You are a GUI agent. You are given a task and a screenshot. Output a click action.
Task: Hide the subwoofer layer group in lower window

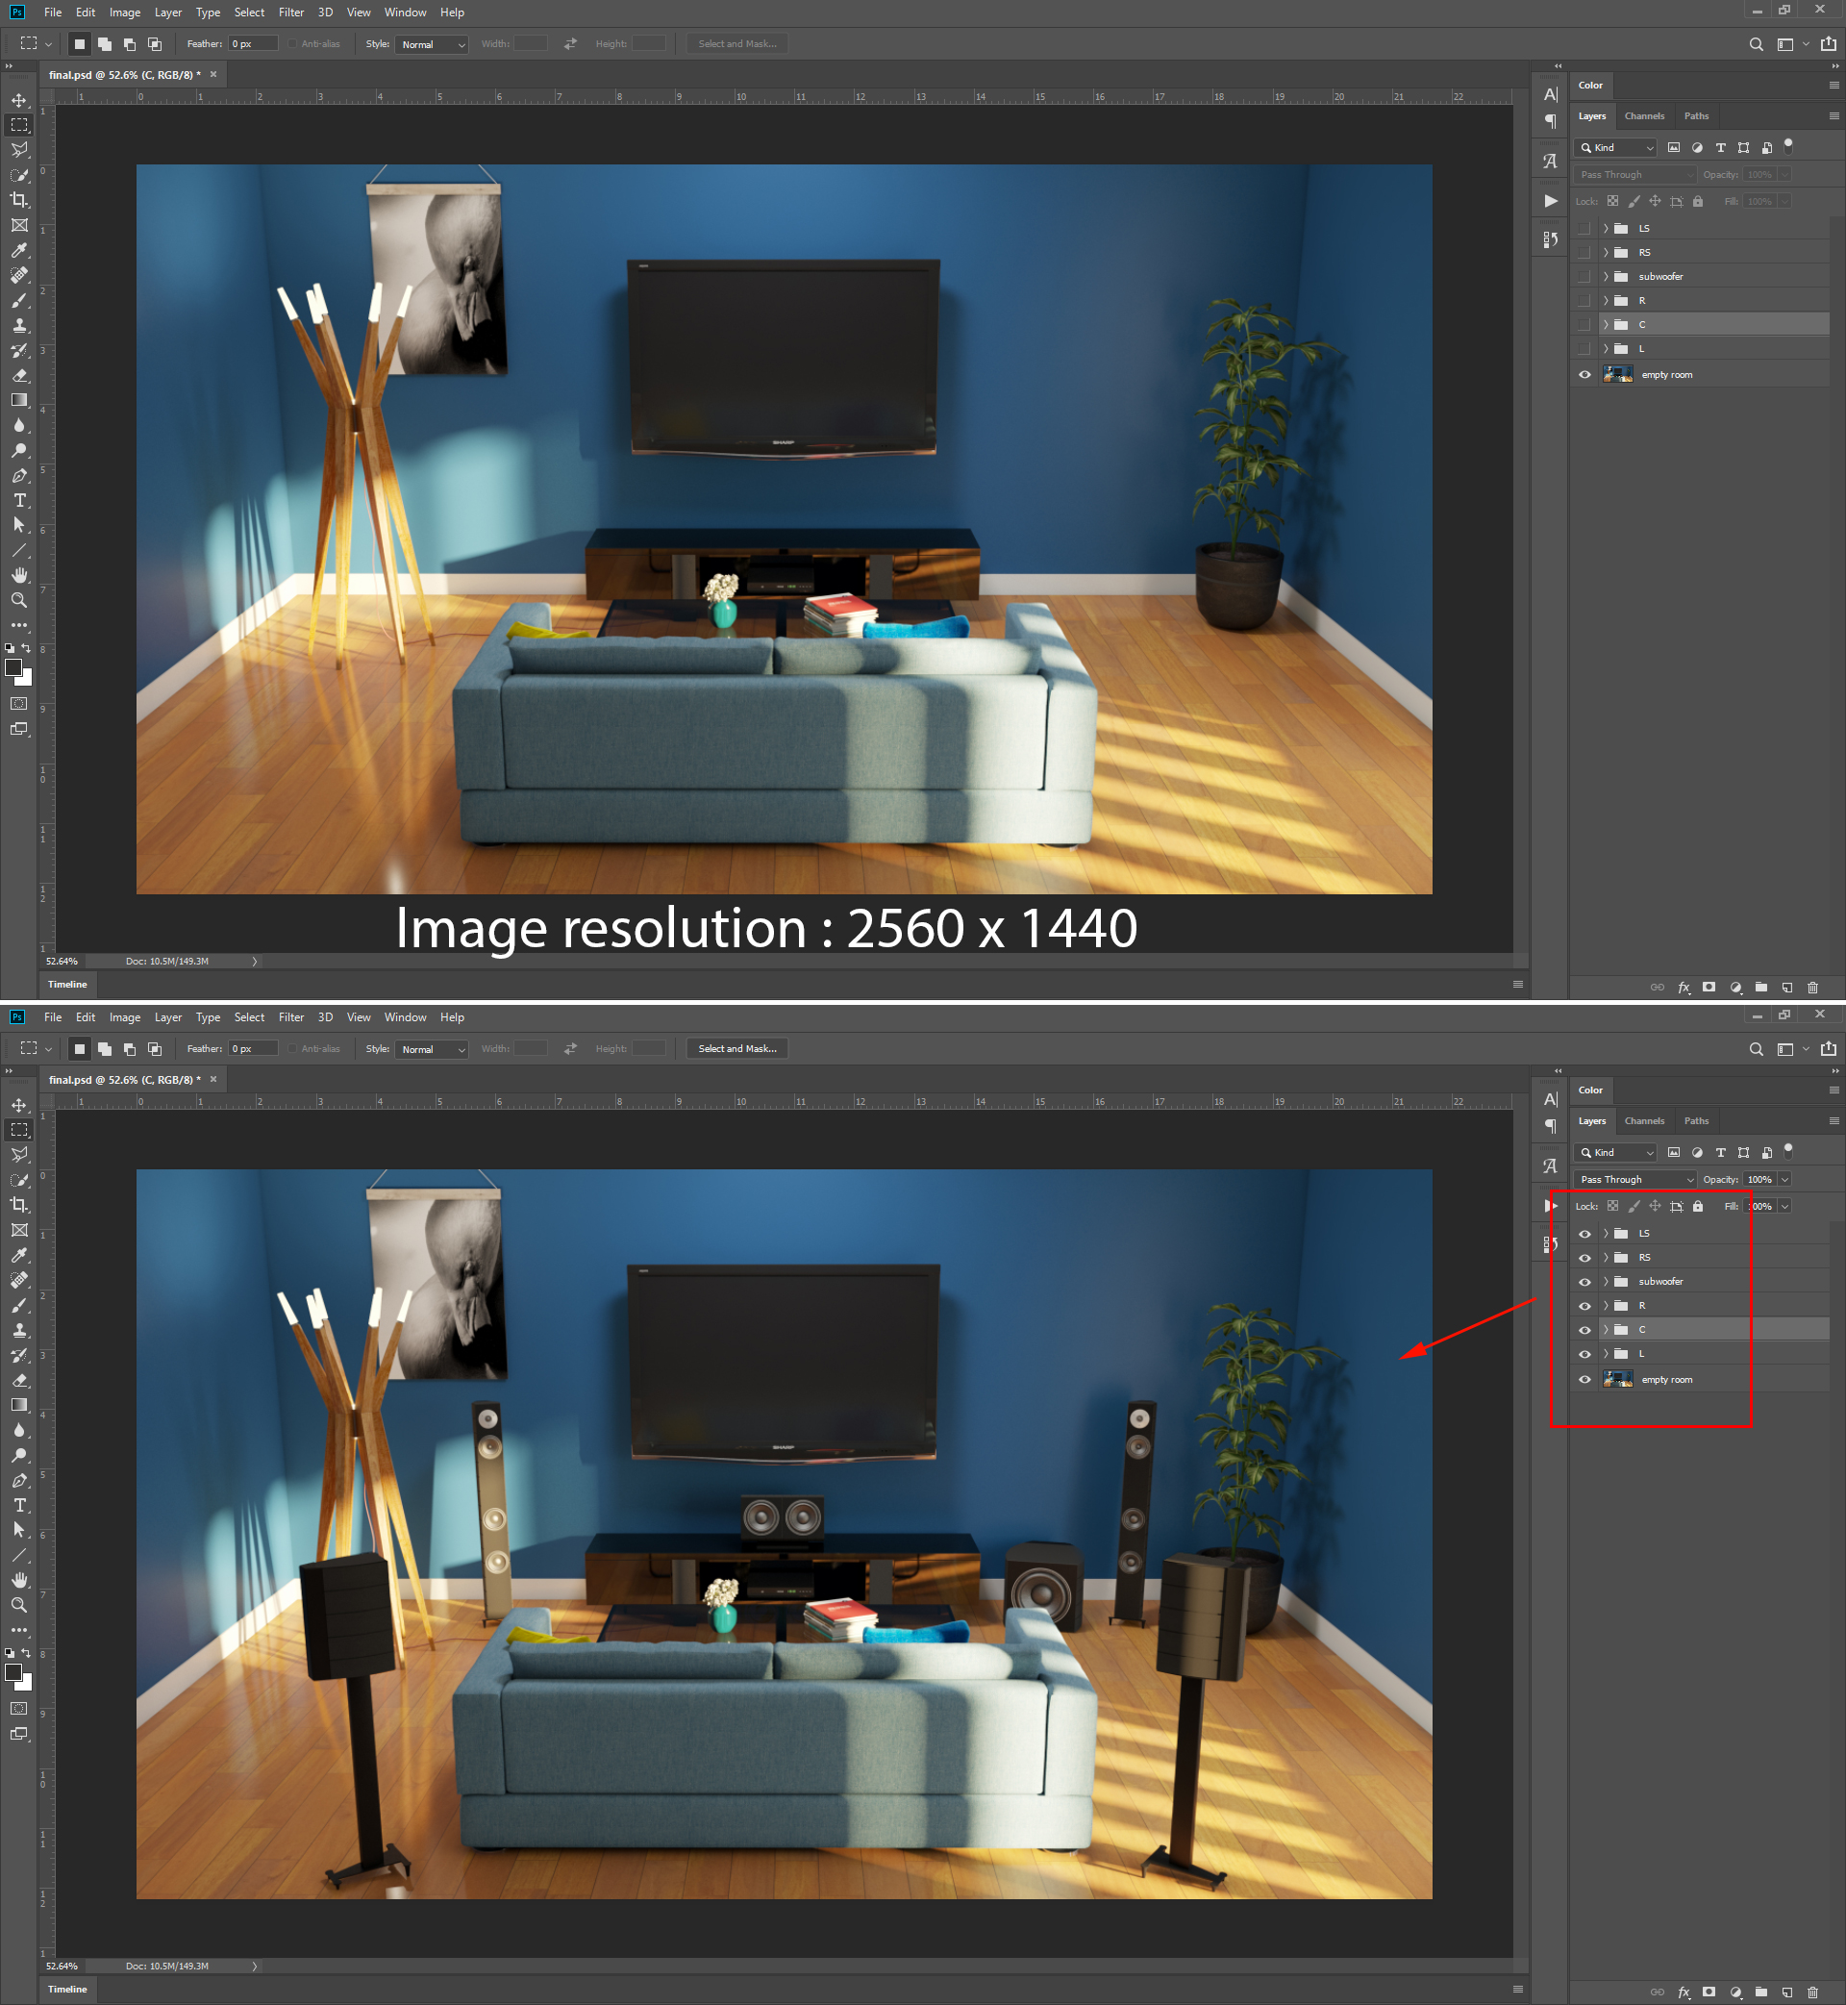(x=1584, y=1282)
